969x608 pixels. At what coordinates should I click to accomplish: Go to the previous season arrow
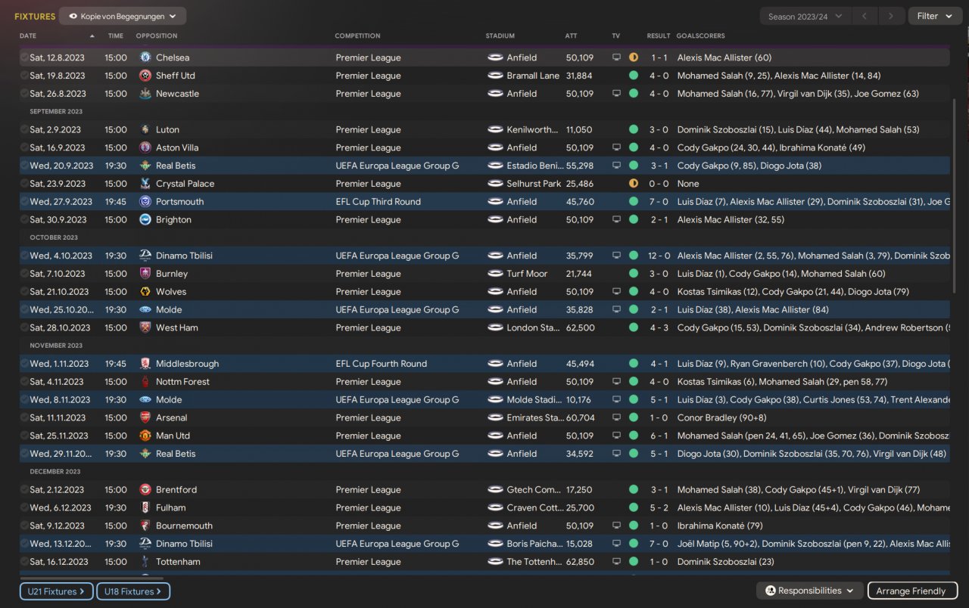coord(865,16)
